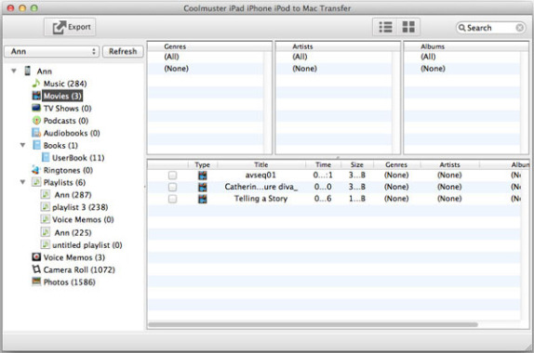Check the Telling a Story checkbox
The image size is (534, 353).
point(173,199)
